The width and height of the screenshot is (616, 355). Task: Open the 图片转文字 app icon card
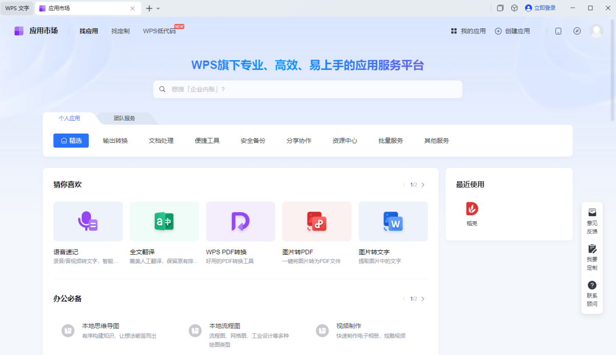[x=393, y=221]
